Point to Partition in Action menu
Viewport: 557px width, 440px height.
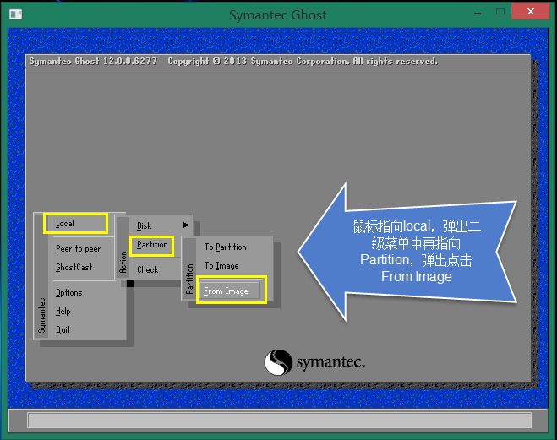152,245
